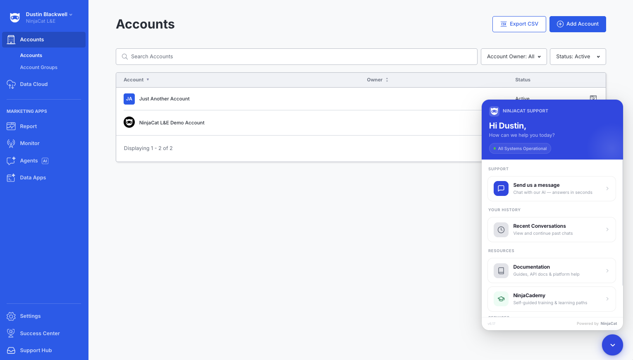The width and height of the screenshot is (633, 360).
Task: Click the Accounts building icon
Action: tap(11, 40)
